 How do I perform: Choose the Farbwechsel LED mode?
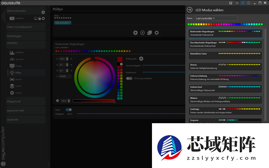click(225, 89)
